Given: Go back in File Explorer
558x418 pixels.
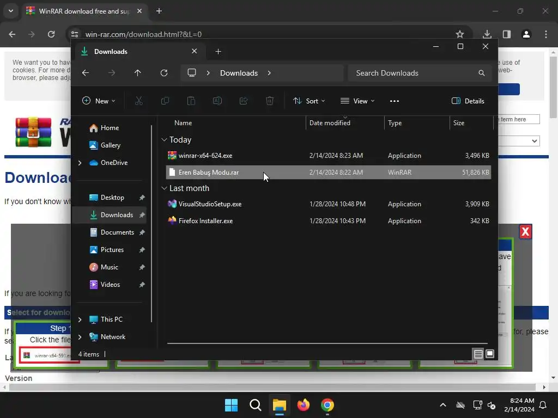Looking at the screenshot, I should [x=86, y=73].
